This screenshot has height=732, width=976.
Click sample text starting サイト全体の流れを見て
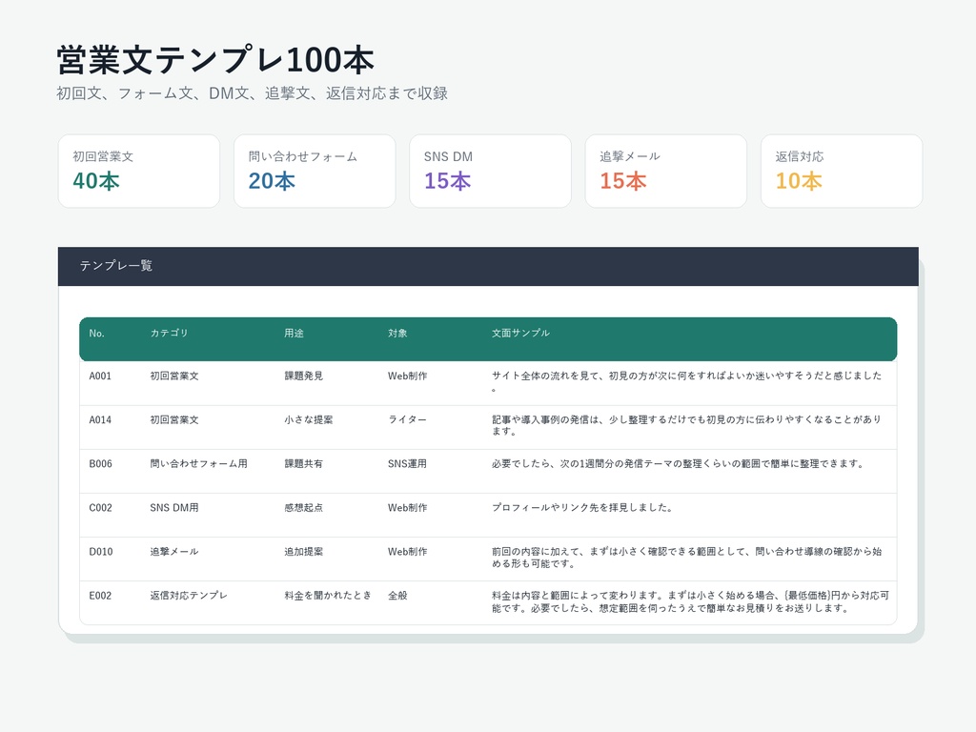tap(686, 381)
